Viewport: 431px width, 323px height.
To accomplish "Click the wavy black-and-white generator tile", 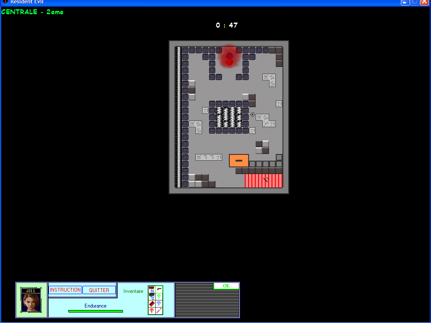I will [x=229, y=118].
